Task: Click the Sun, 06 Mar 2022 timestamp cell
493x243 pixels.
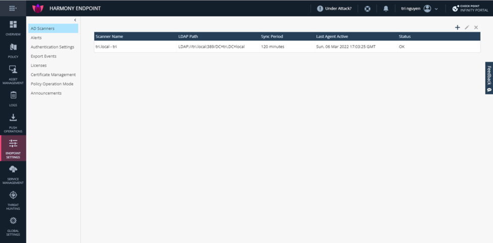Action: pos(345,47)
